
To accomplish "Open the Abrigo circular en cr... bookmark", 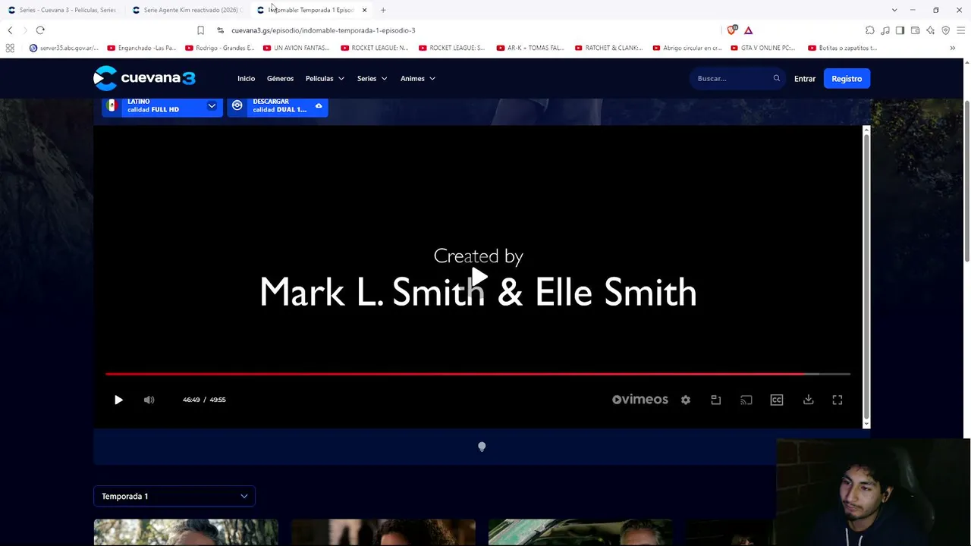I will pyautogui.click(x=687, y=48).
